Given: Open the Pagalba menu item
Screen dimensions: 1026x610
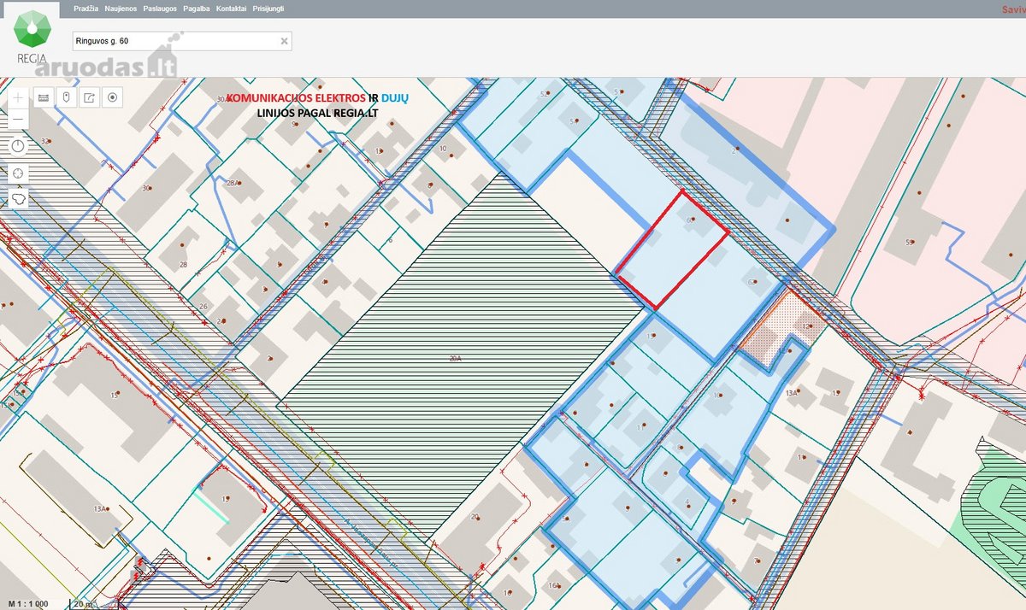Looking at the screenshot, I should 197,8.
